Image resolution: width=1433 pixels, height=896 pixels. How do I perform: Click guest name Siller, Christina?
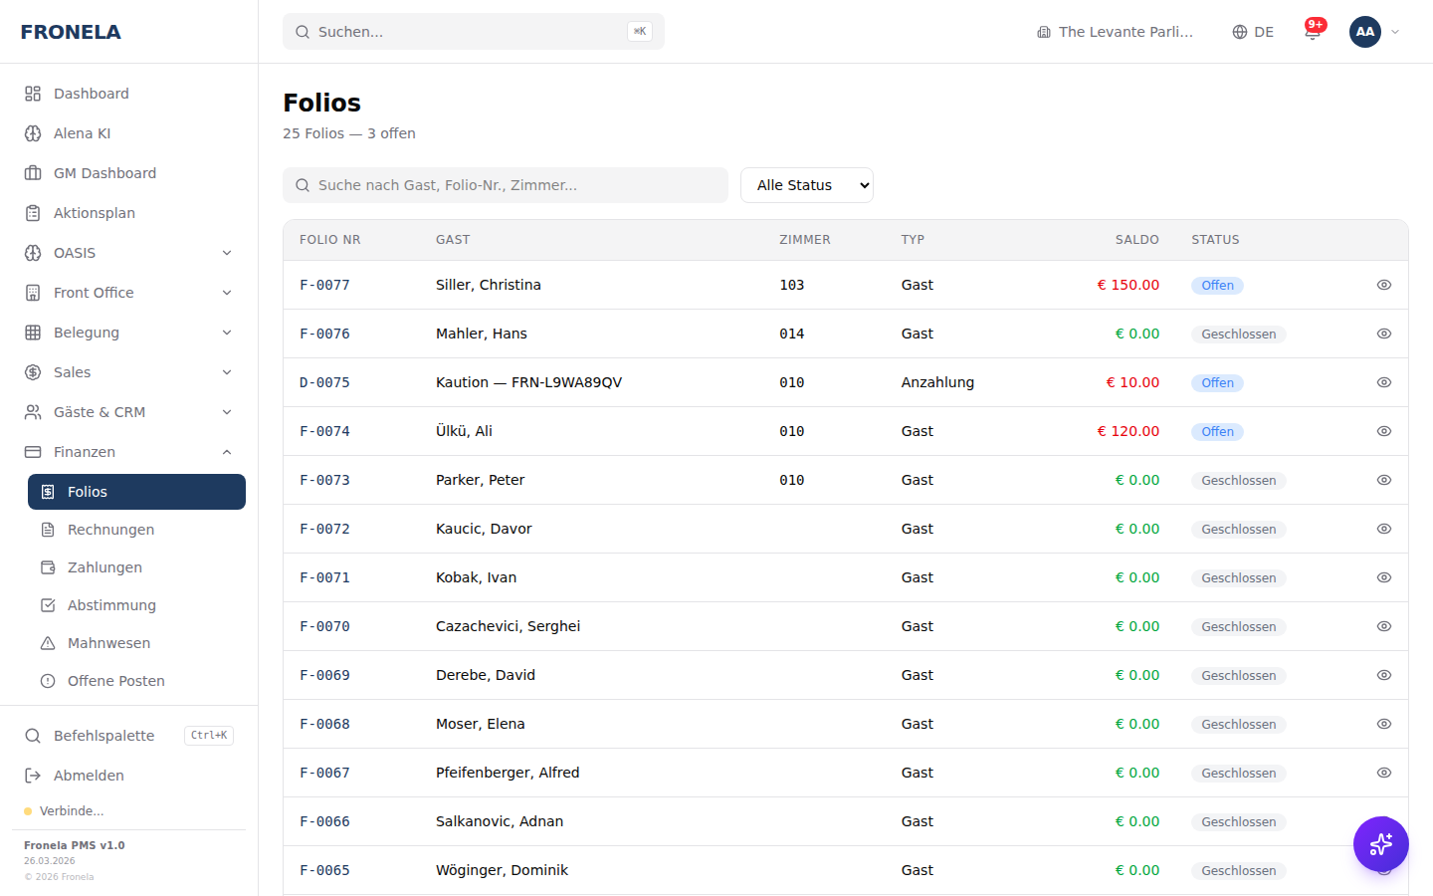coord(488,285)
